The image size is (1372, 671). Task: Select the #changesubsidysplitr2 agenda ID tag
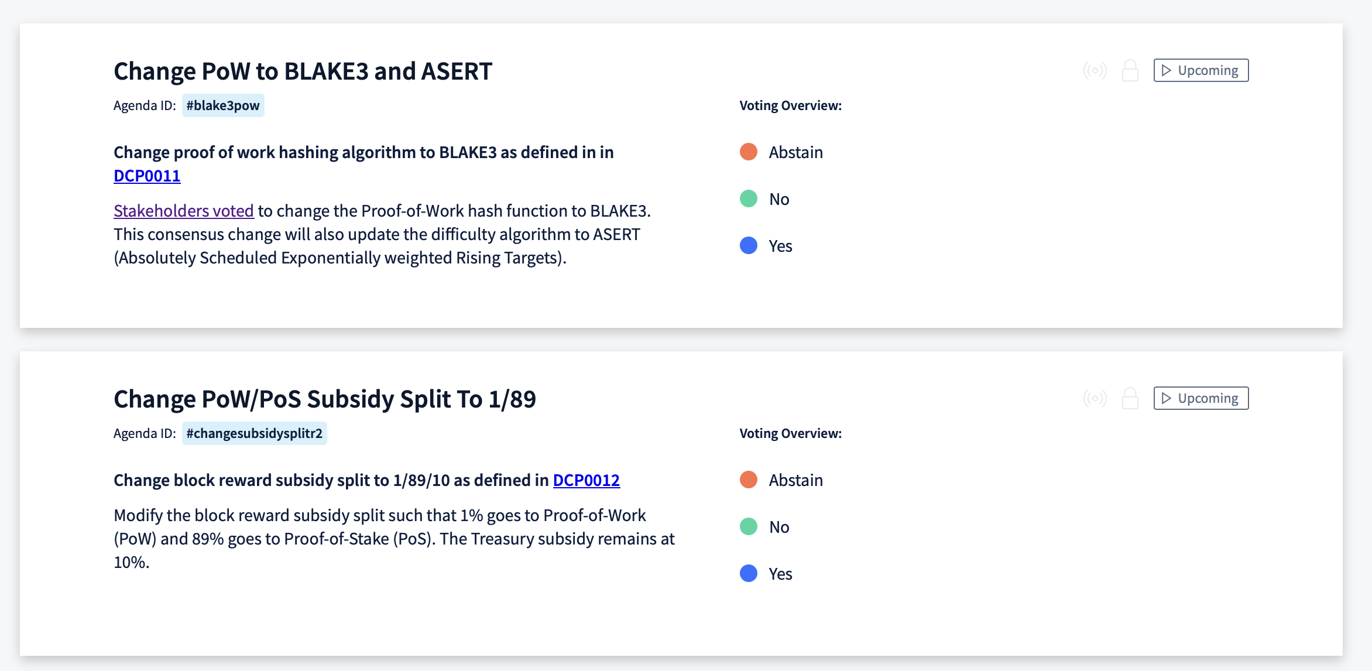(255, 433)
